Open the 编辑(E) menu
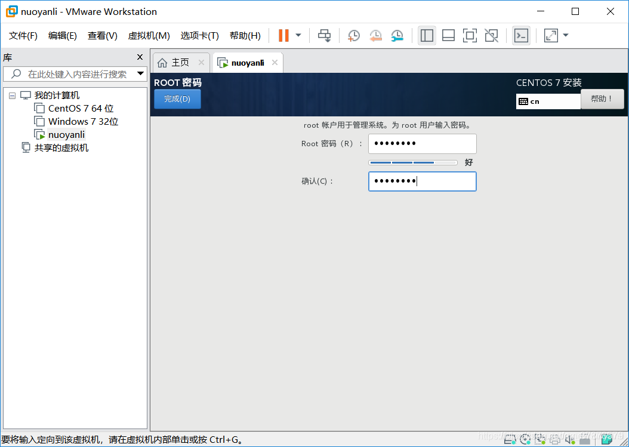The width and height of the screenshot is (629, 447). click(62, 36)
